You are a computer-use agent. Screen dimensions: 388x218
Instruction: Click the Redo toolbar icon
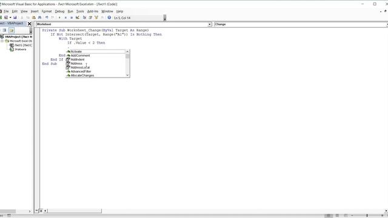(x=53, y=18)
